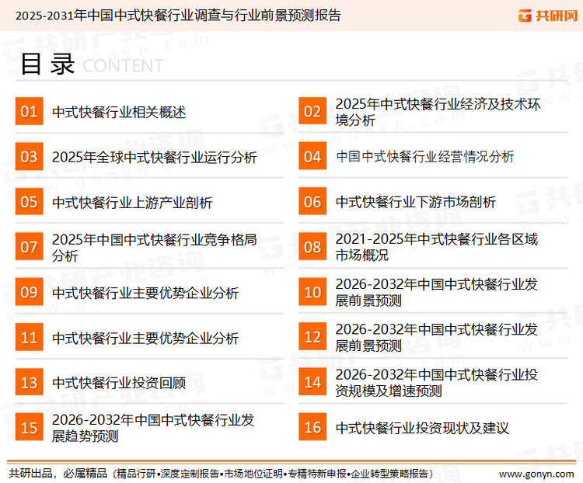
Task: Open entry 2025年中式快餐行业经济及技术环境分析
Action: click(438, 112)
